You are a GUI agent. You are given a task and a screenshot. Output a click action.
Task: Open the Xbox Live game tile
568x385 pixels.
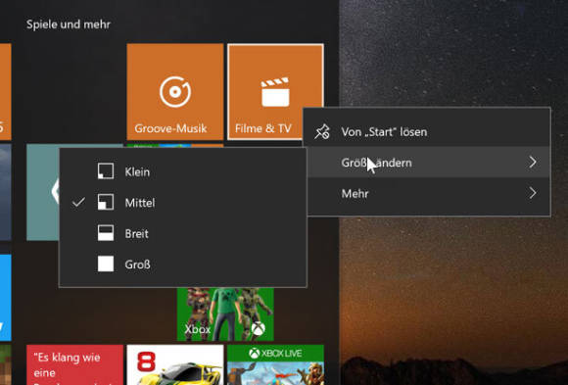pyautogui.click(x=275, y=364)
